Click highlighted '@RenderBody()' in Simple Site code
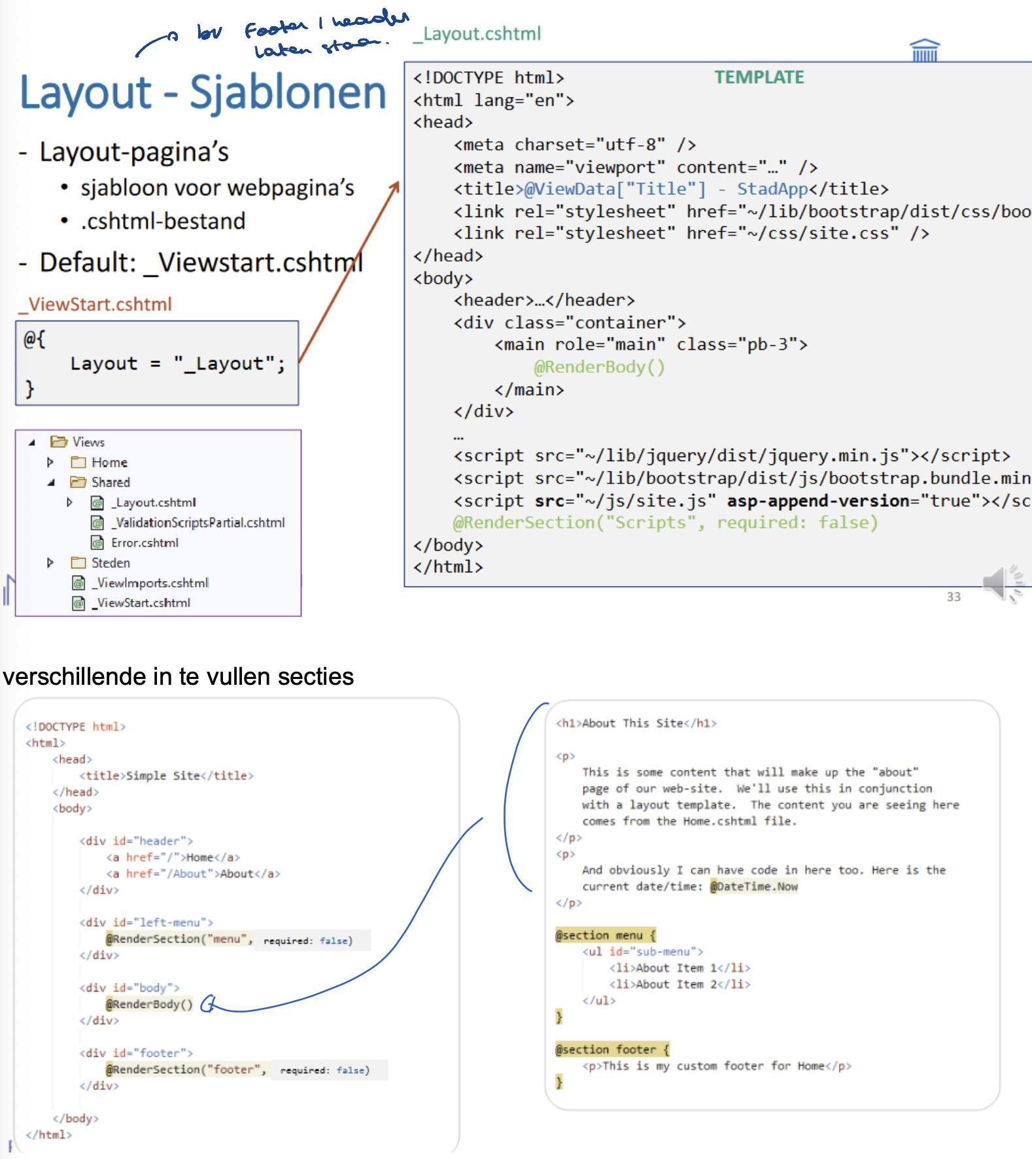Screen dimensions: 1032x1159 [149, 1004]
